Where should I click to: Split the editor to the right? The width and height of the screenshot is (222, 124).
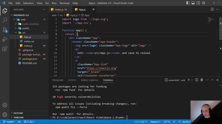[x=212, y=9]
